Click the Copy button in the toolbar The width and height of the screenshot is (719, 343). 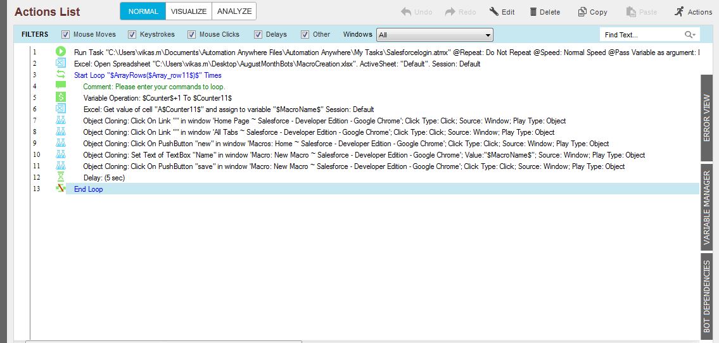(592, 12)
